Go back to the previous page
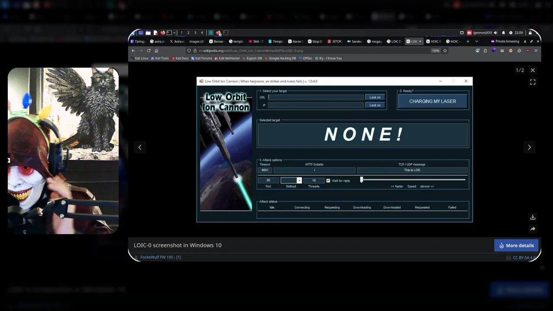 click(x=133, y=51)
